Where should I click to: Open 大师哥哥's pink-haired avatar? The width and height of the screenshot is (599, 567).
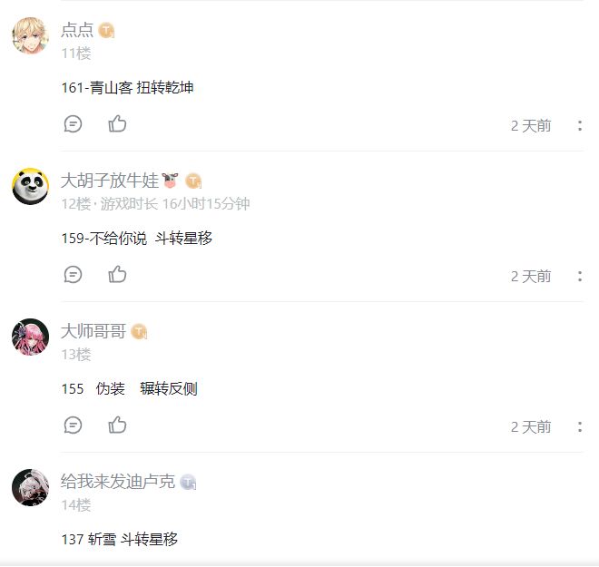coord(30,337)
